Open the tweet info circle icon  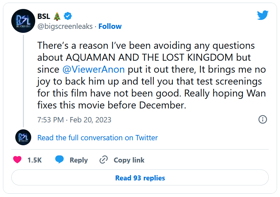pyautogui.click(x=262, y=119)
